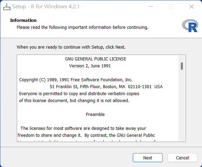This screenshot has width=202, height=167.
Task: Click the R logo in the header
Action: [190, 26]
